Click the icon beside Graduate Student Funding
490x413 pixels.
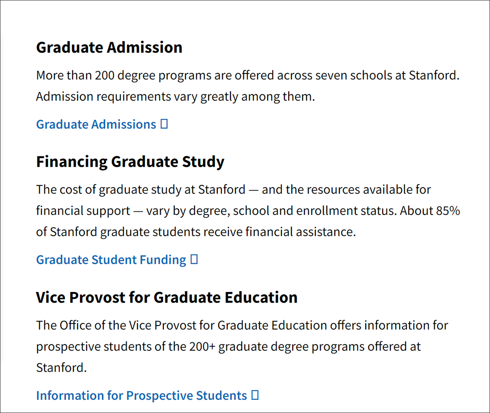(194, 259)
